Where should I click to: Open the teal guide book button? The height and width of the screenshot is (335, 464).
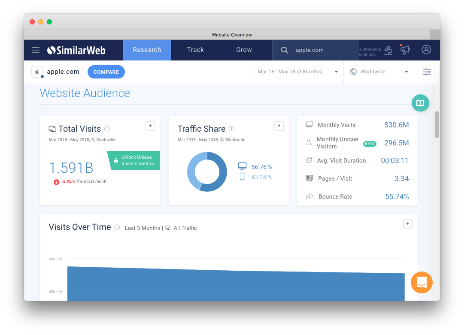pyautogui.click(x=420, y=103)
